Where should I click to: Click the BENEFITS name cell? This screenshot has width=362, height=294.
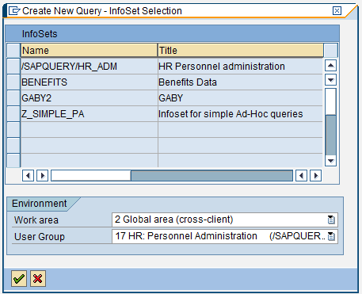[x=89, y=82]
